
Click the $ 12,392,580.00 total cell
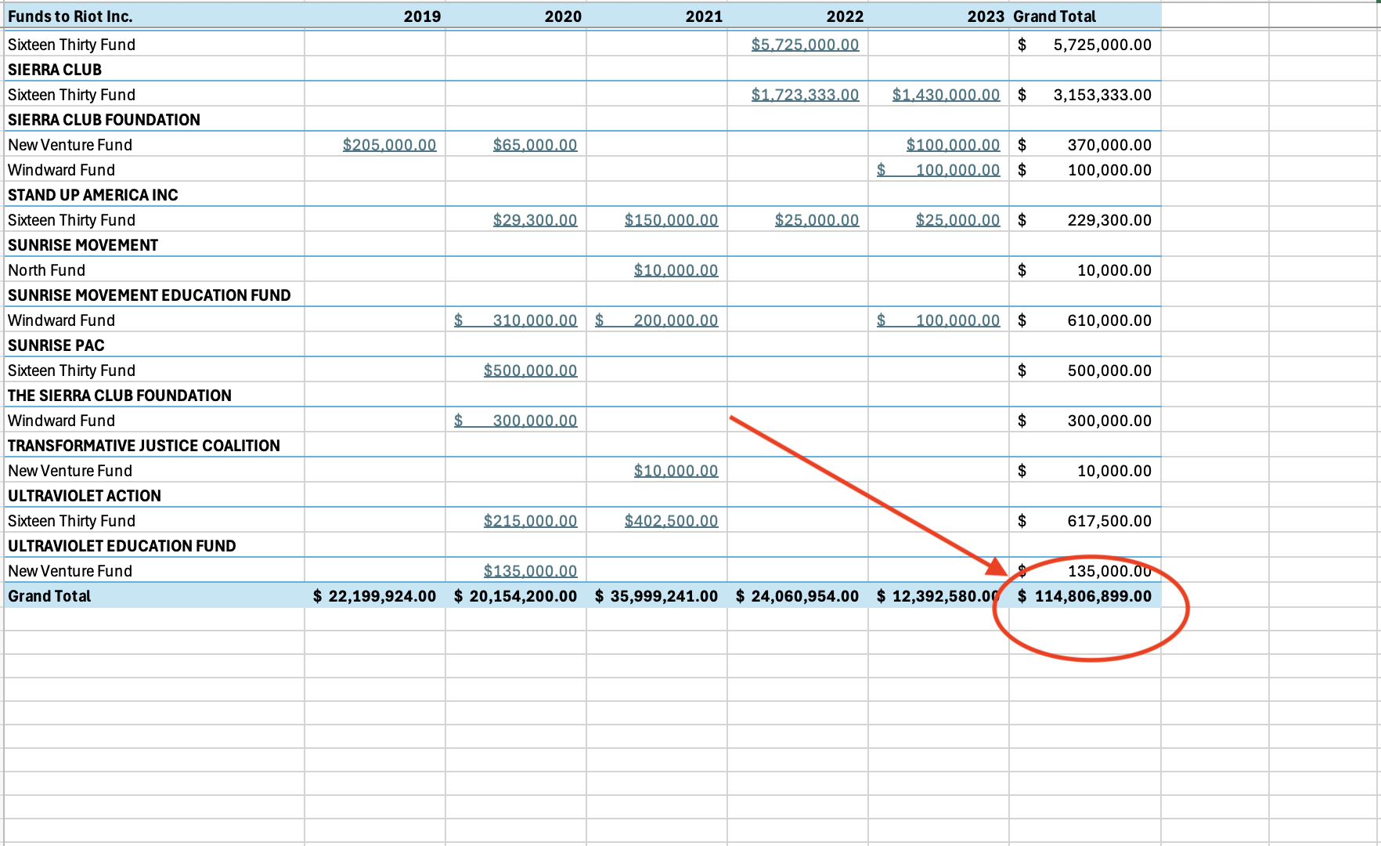coord(939,596)
